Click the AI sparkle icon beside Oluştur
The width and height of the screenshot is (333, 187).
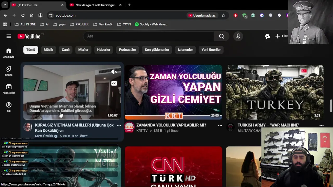[267, 36]
